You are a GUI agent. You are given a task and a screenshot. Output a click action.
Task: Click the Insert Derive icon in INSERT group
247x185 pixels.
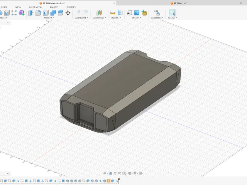pyautogui.click(x=130, y=13)
